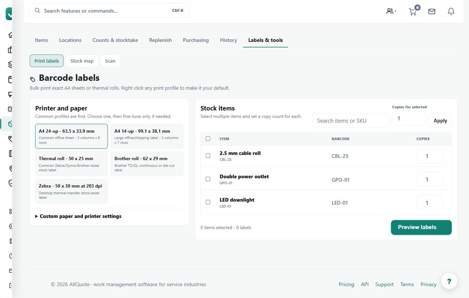Open the shopping cart icon
Viewport: 469px width, 298px height.
pyautogui.click(x=413, y=11)
